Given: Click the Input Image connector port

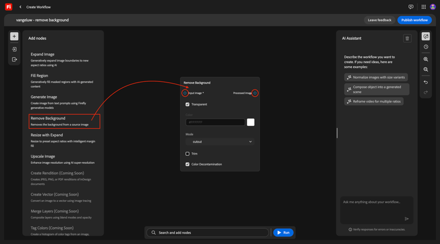Looking at the screenshot, I should tap(185, 93).
